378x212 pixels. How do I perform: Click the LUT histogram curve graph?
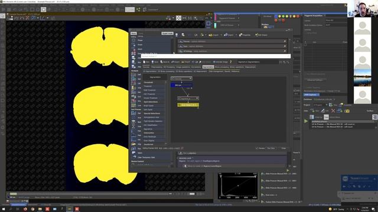(x=237, y=185)
